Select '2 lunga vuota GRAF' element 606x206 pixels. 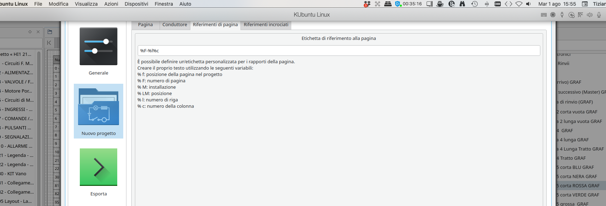pyautogui.click(x=580, y=121)
